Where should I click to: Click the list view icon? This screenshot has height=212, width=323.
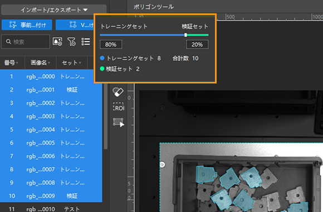[86, 42]
